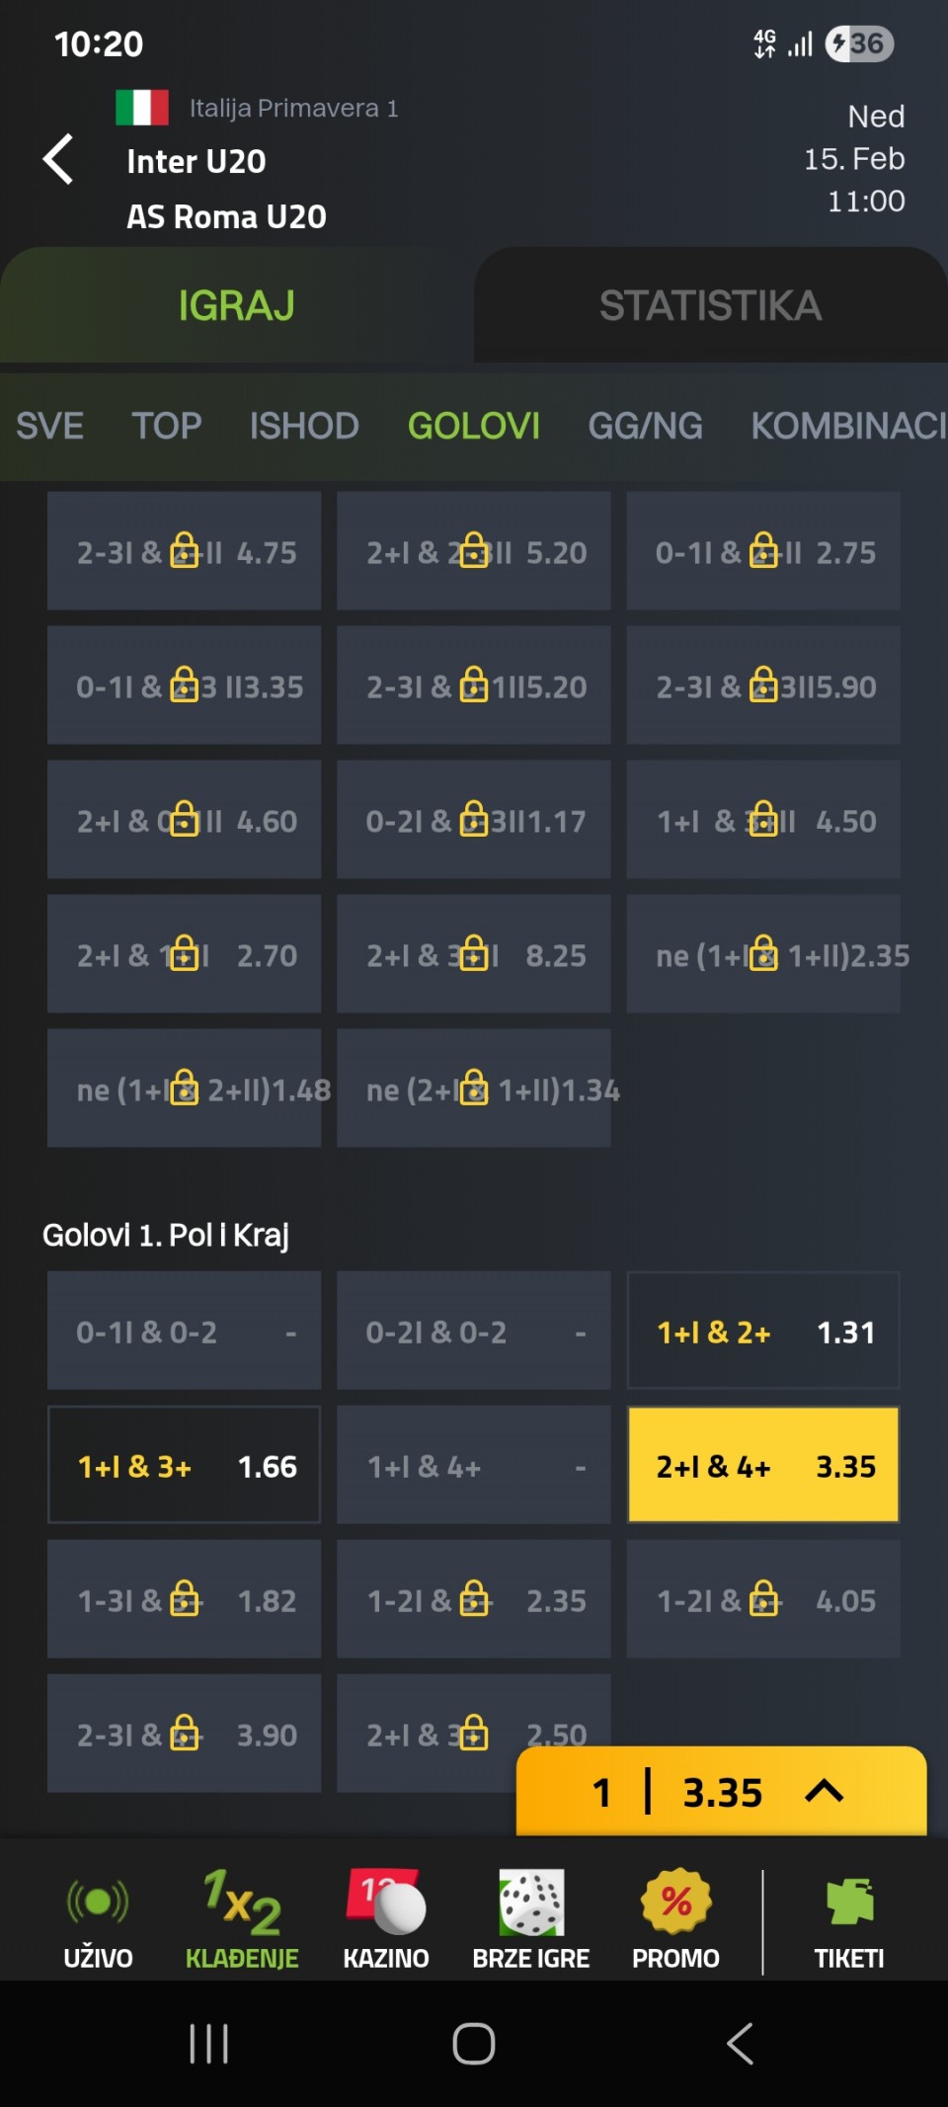This screenshot has width=948, height=2107.
Task: Tap the 0-1I & 0-2 unavailable odds cell
Action: 185,1333
